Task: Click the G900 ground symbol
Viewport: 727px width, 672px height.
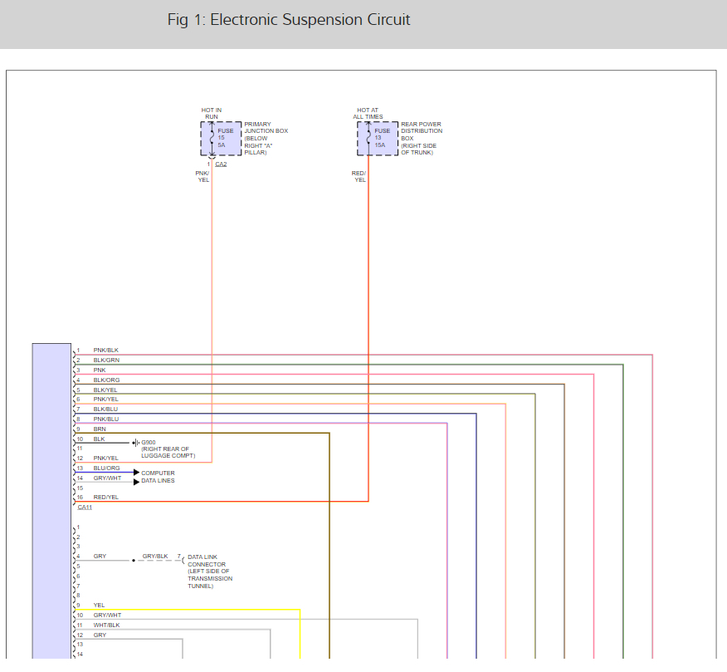Action: tap(136, 443)
